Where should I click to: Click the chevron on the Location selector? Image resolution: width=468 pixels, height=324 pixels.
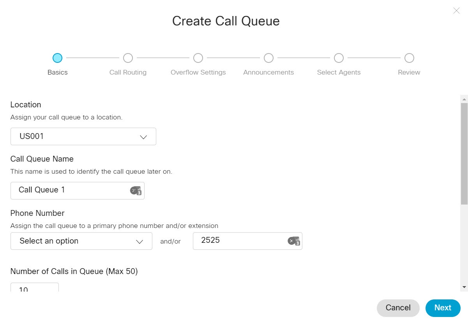143,137
